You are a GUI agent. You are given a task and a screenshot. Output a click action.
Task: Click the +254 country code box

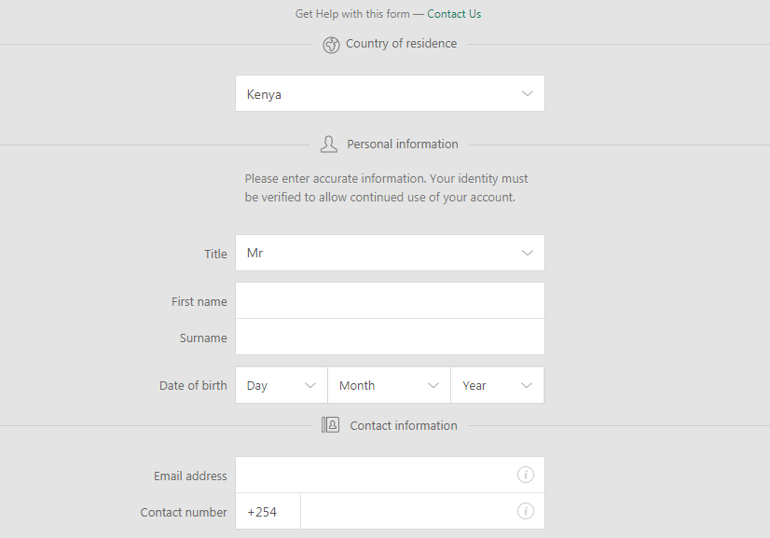(x=268, y=511)
